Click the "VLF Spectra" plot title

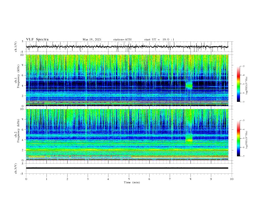37,39
